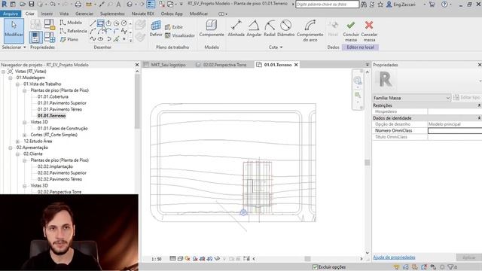Click the drawing area vertical scrollbar thumb
The width and height of the screenshot is (482, 271).
coord(368,163)
